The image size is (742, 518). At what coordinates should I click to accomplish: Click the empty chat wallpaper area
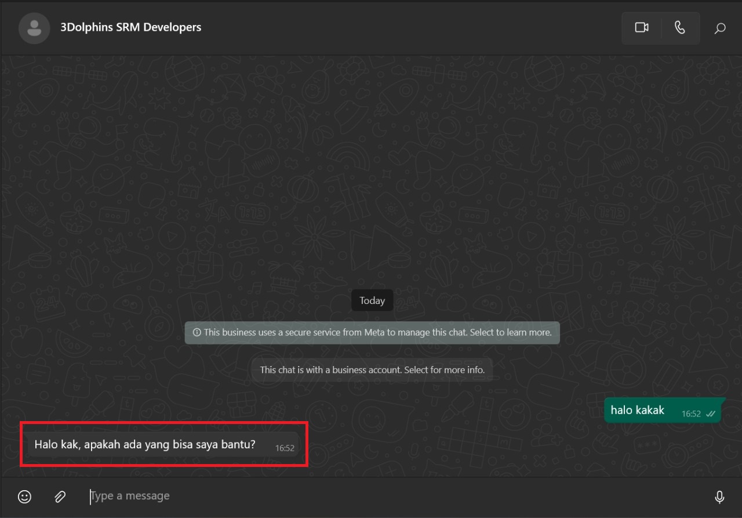pyautogui.click(x=371, y=174)
